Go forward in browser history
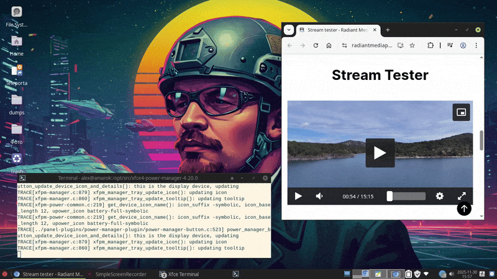This screenshot has width=497, height=279. (x=303, y=45)
